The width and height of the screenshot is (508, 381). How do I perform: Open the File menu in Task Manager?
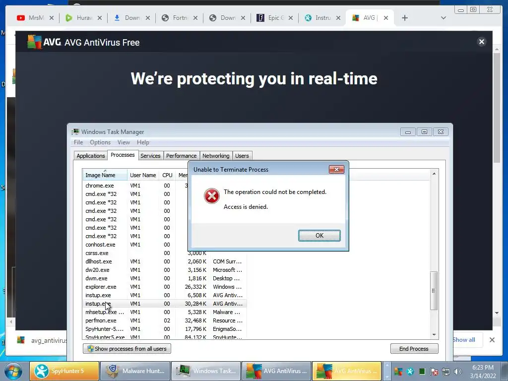pos(78,142)
